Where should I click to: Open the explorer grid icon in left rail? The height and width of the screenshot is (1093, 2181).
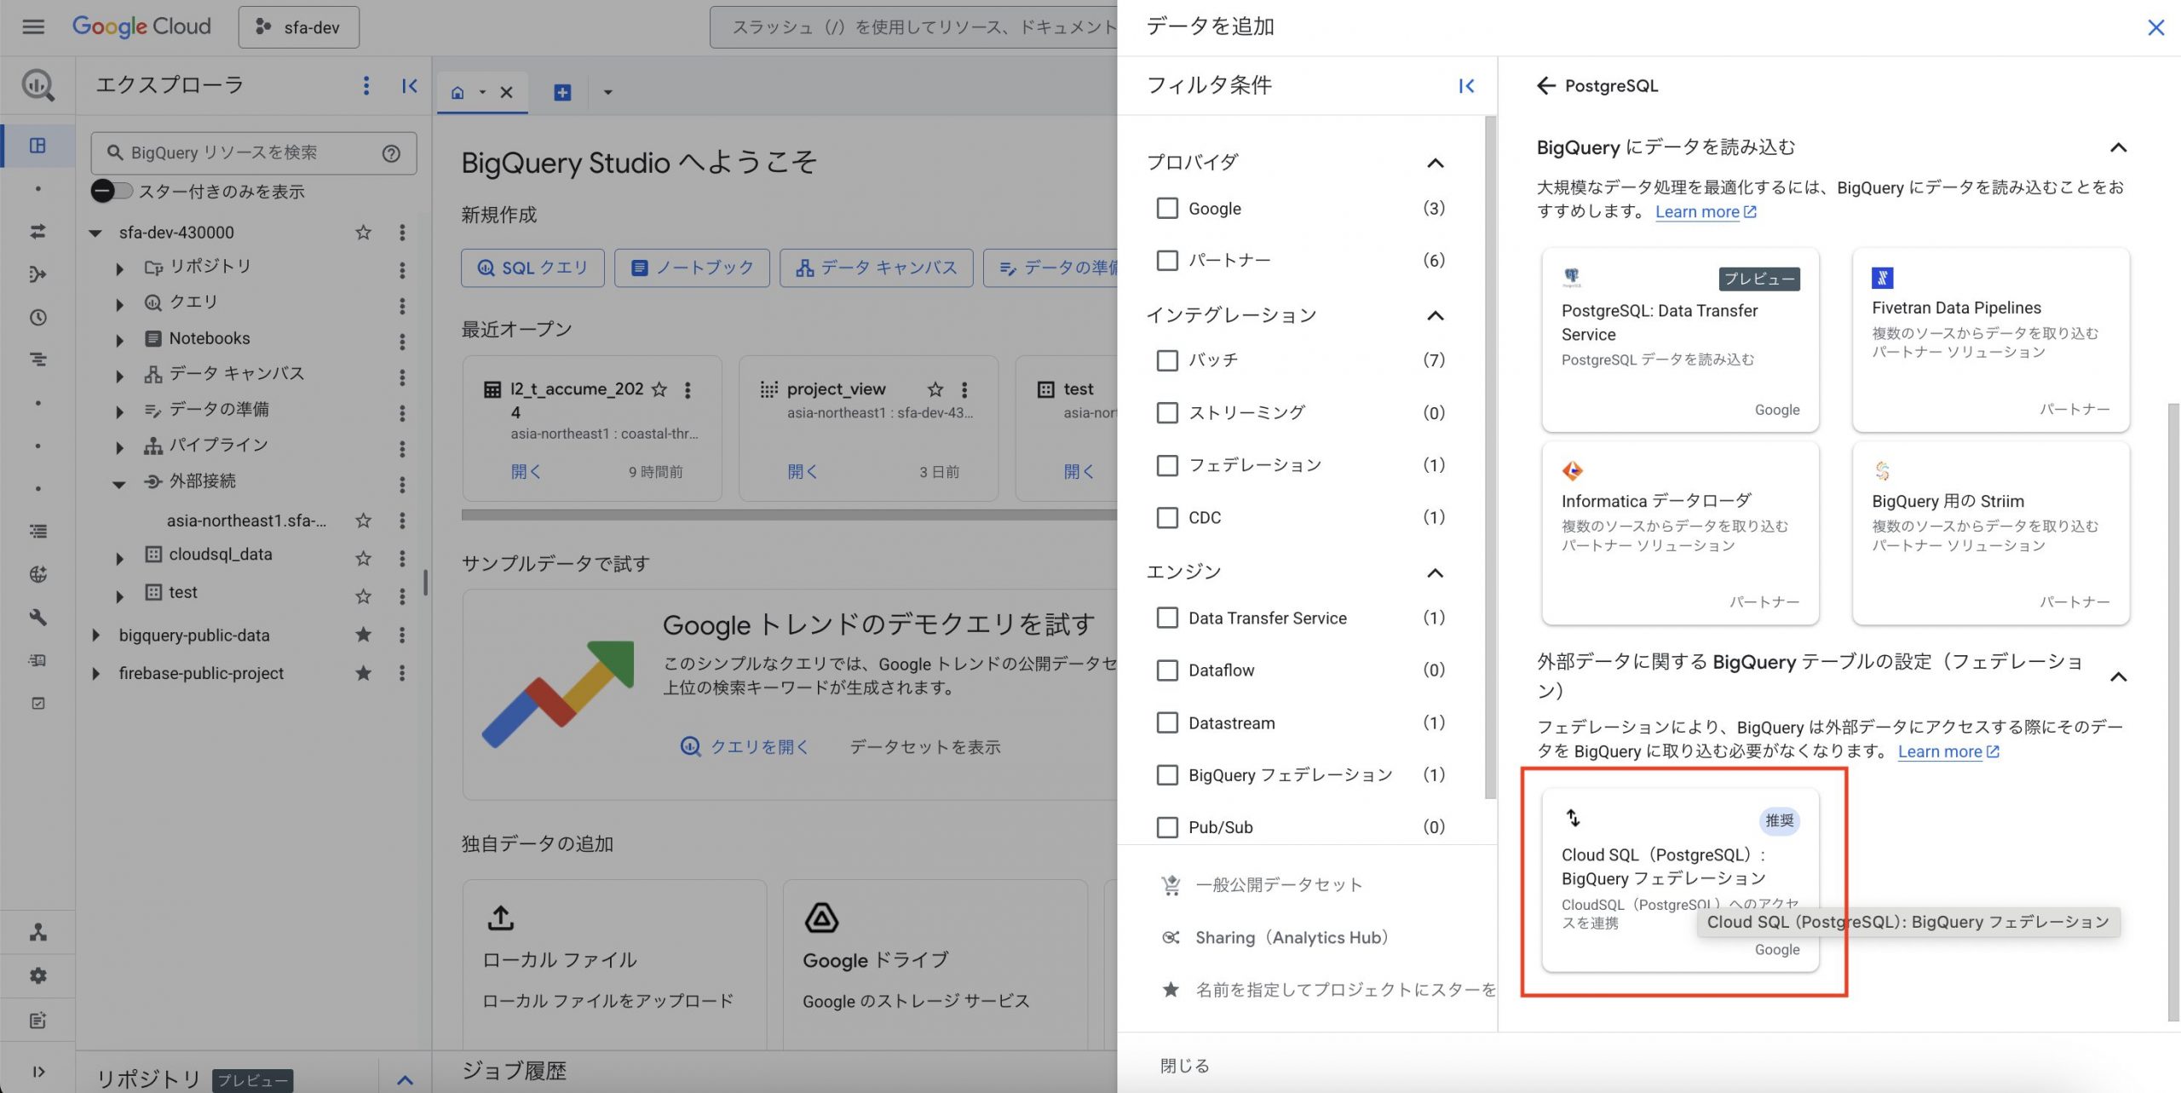pyautogui.click(x=37, y=146)
